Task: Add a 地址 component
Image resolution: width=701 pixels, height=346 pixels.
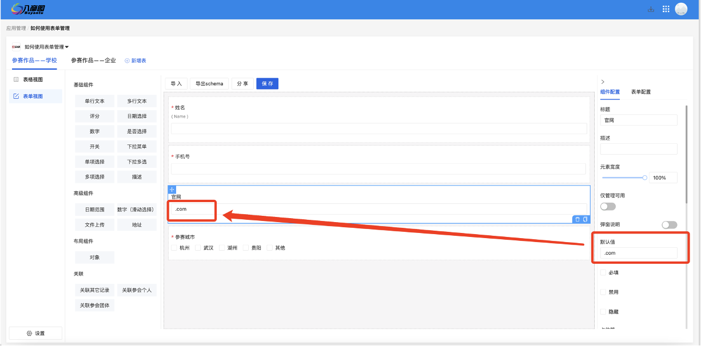Action: 137,225
